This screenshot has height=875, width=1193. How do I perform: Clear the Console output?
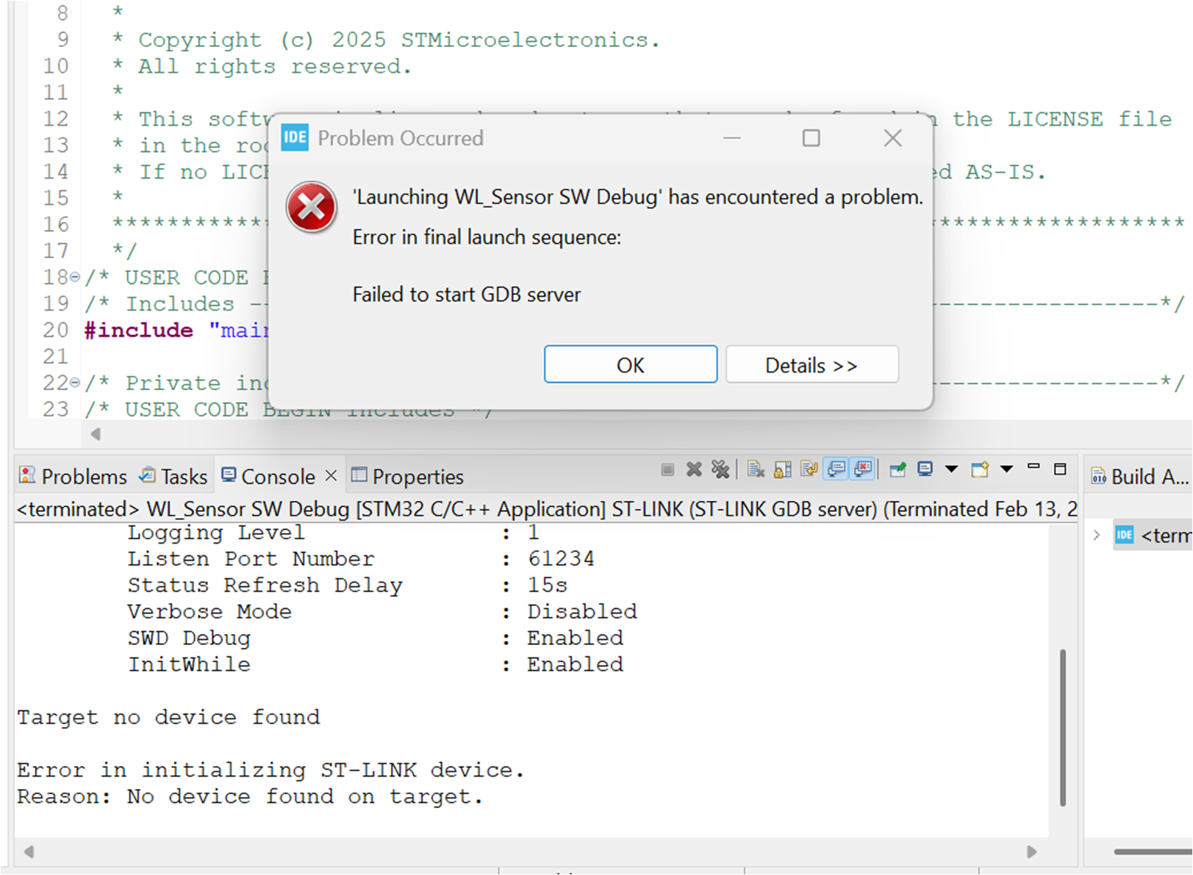756,469
